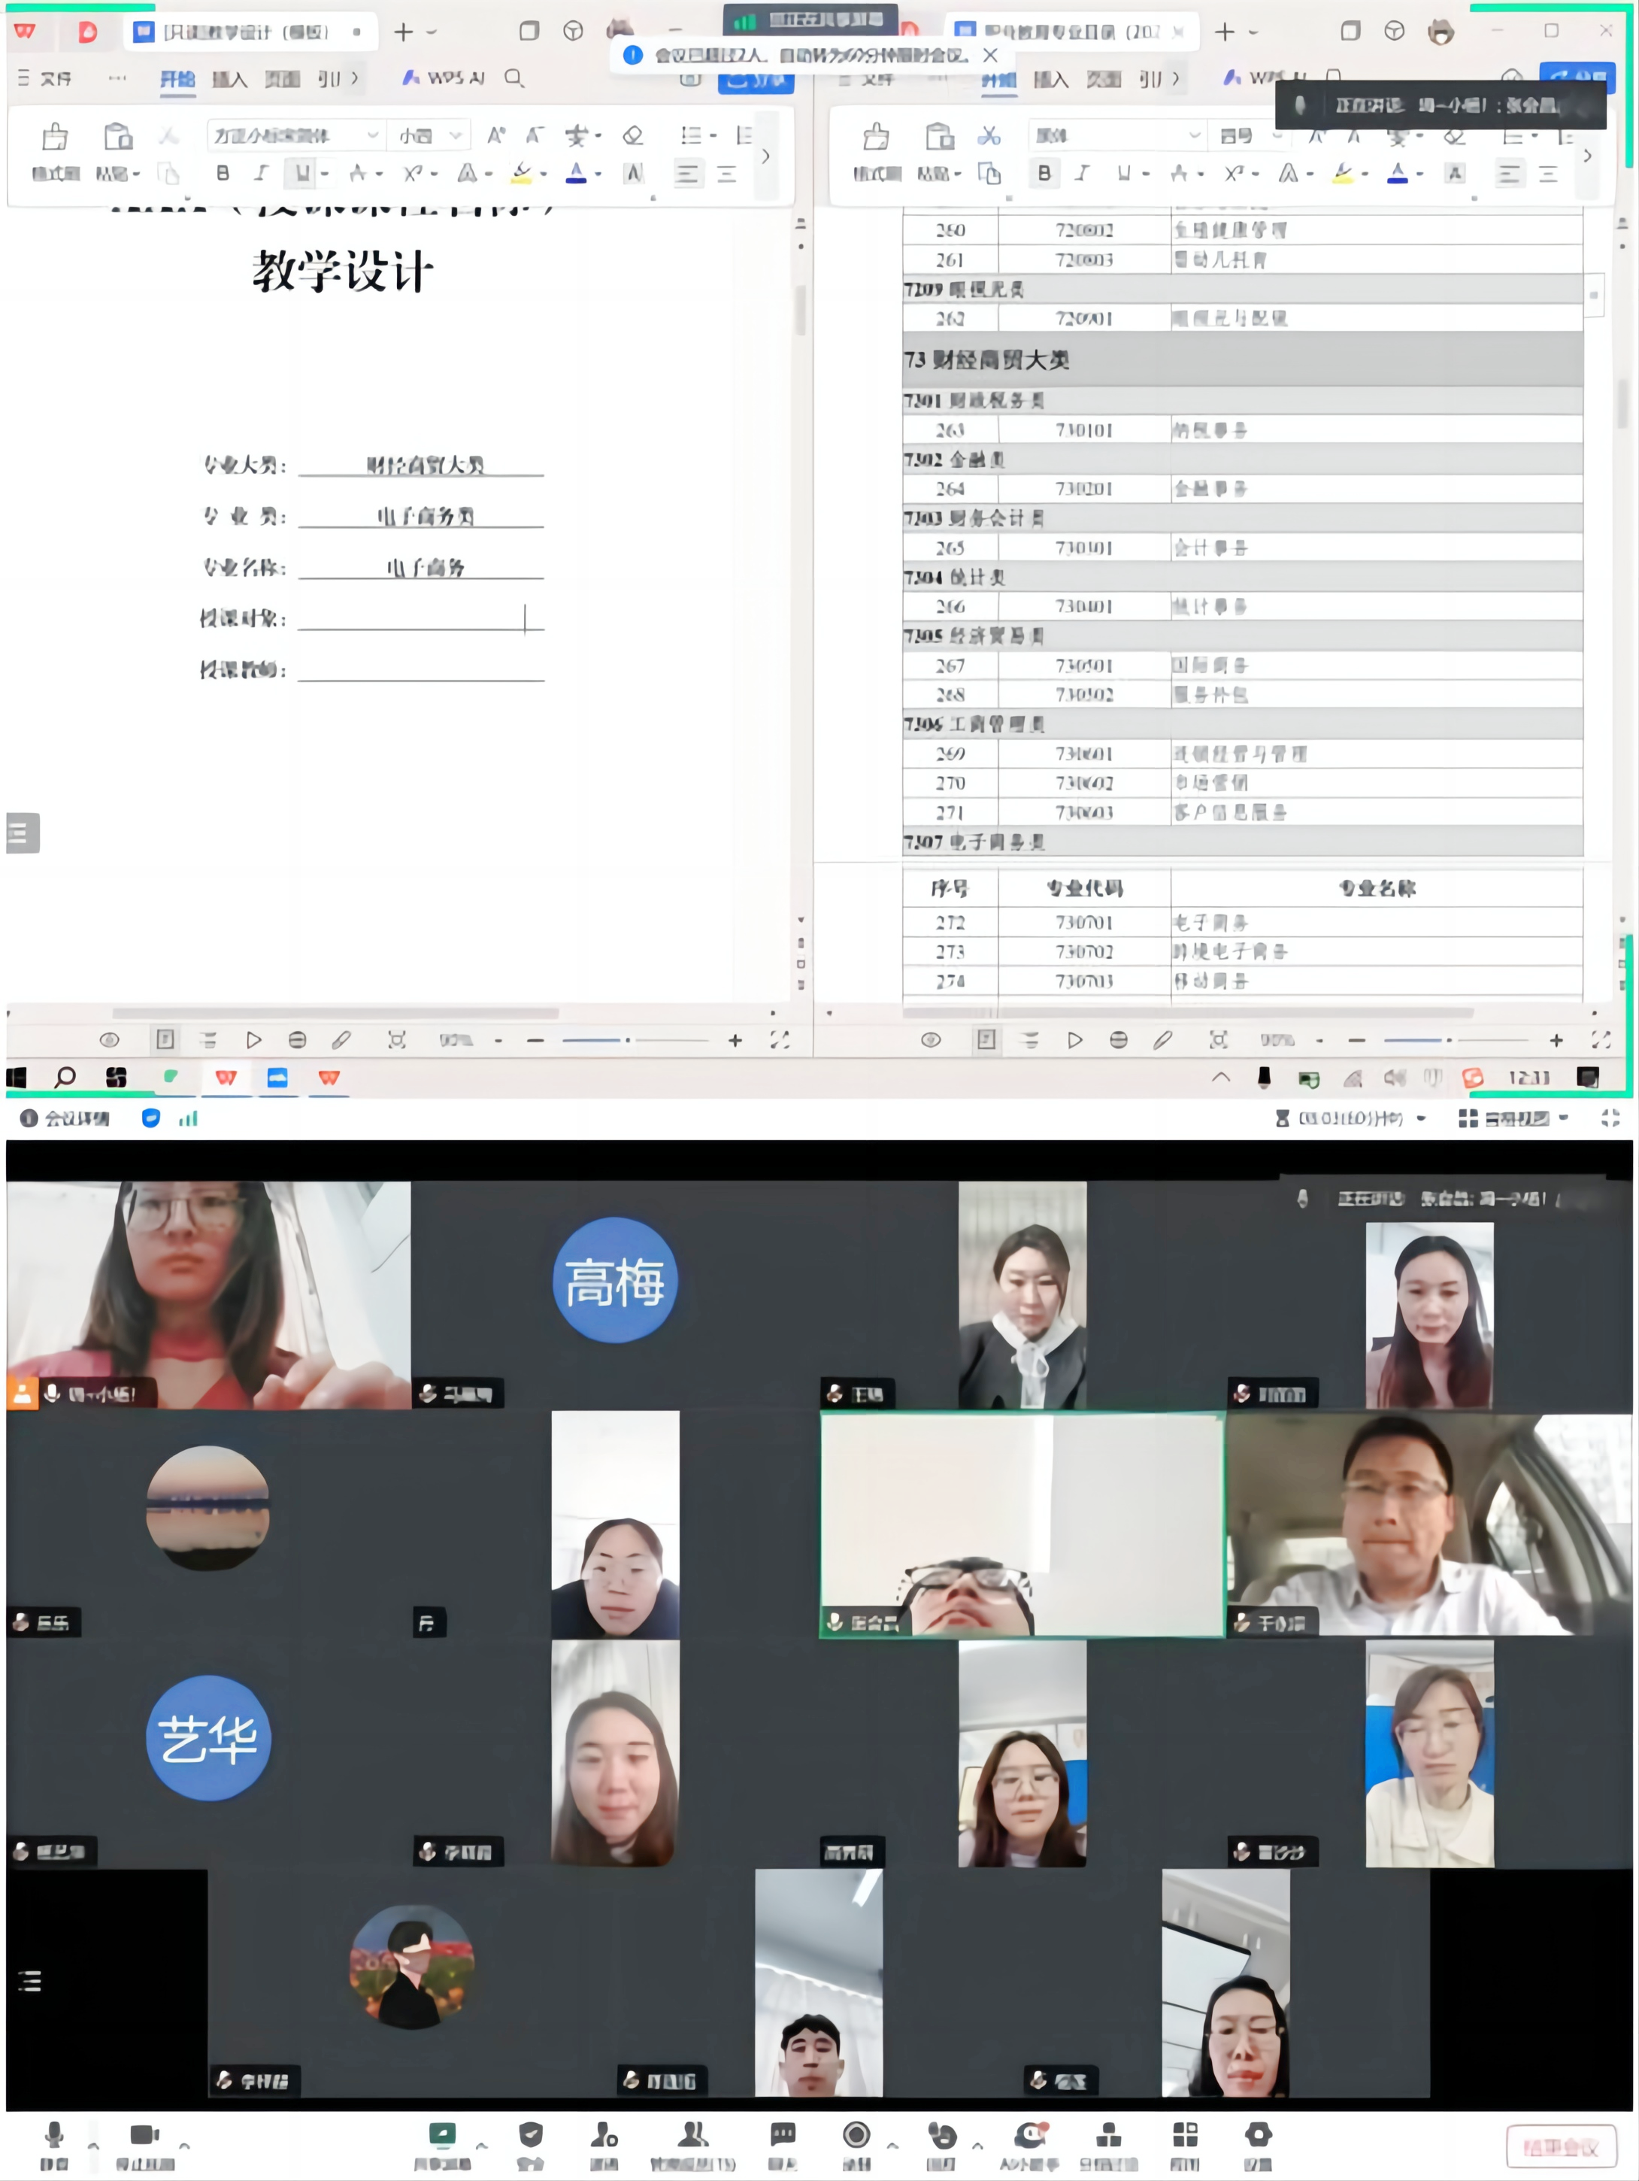Open WPS AI in left window
The height and width of the screenshot is (2181, 1639).
coord(444,77)
